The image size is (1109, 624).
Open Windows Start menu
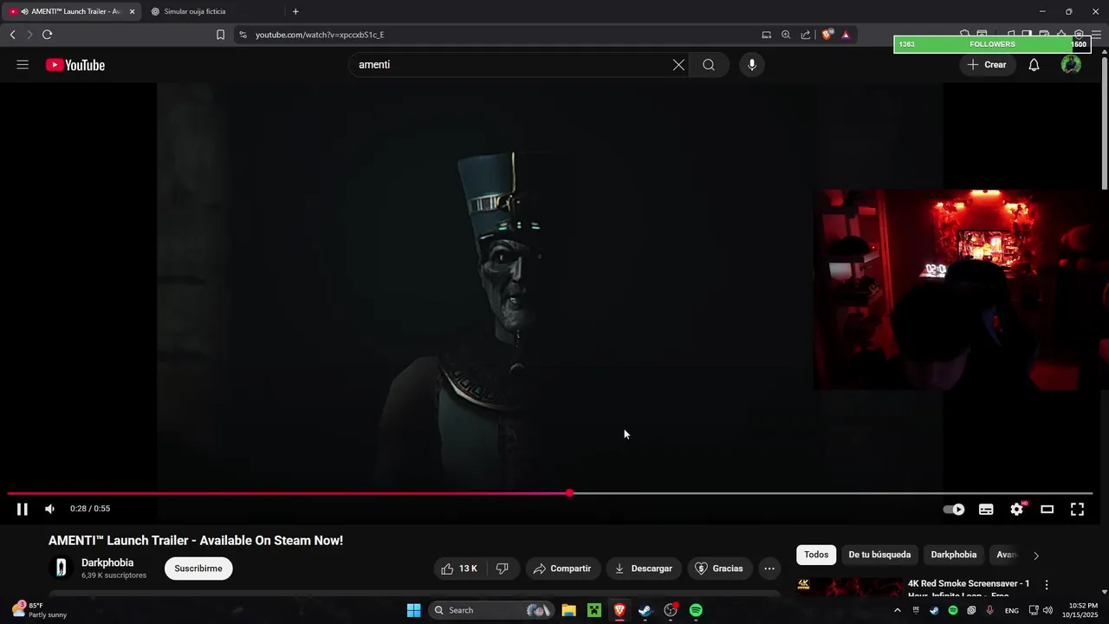413,610
